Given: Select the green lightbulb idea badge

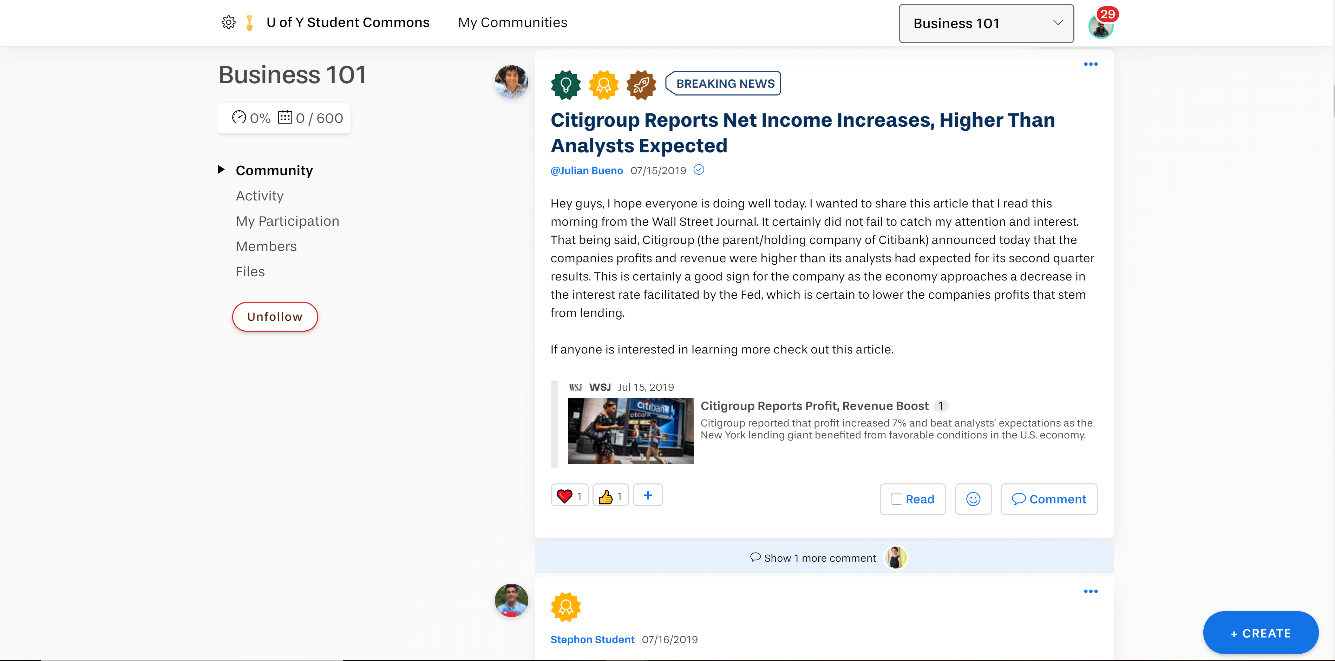Looking at the screenshot, I should point(566,85).
